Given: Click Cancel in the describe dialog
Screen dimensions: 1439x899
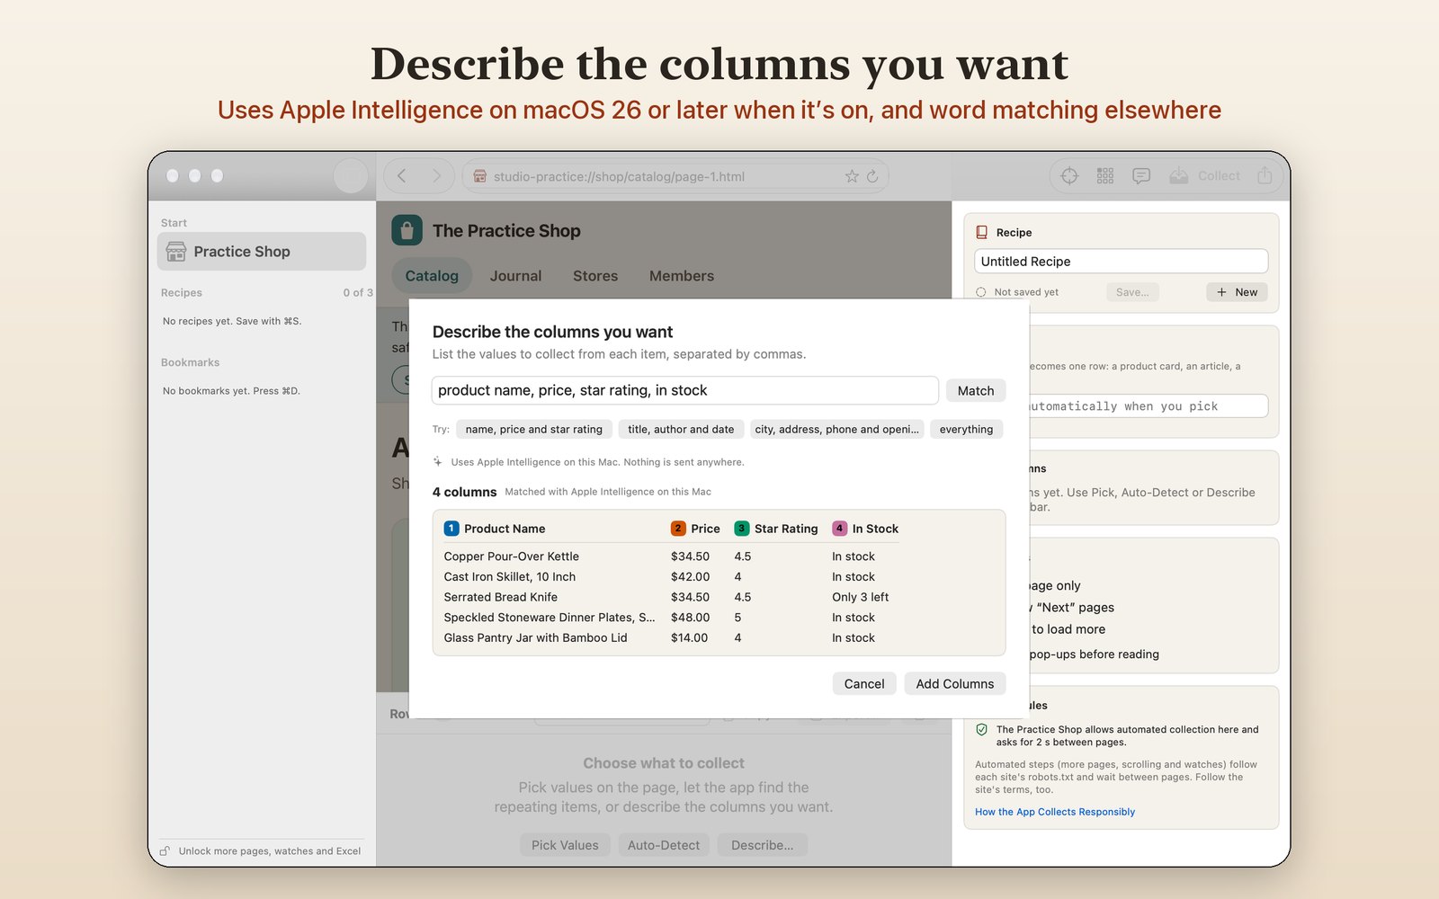Looking at the screenshot, I should (x=864, y=683).
